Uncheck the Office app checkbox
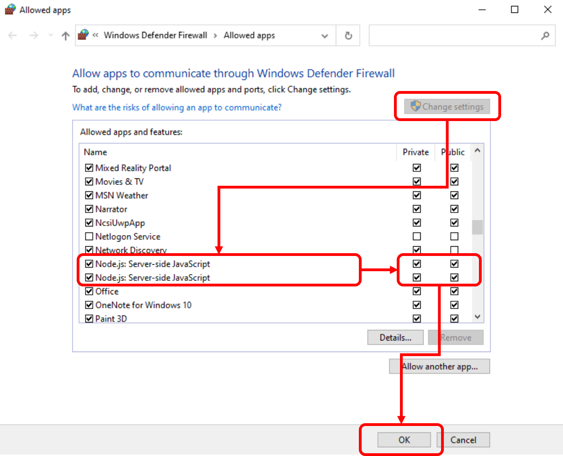 (90, 292)
